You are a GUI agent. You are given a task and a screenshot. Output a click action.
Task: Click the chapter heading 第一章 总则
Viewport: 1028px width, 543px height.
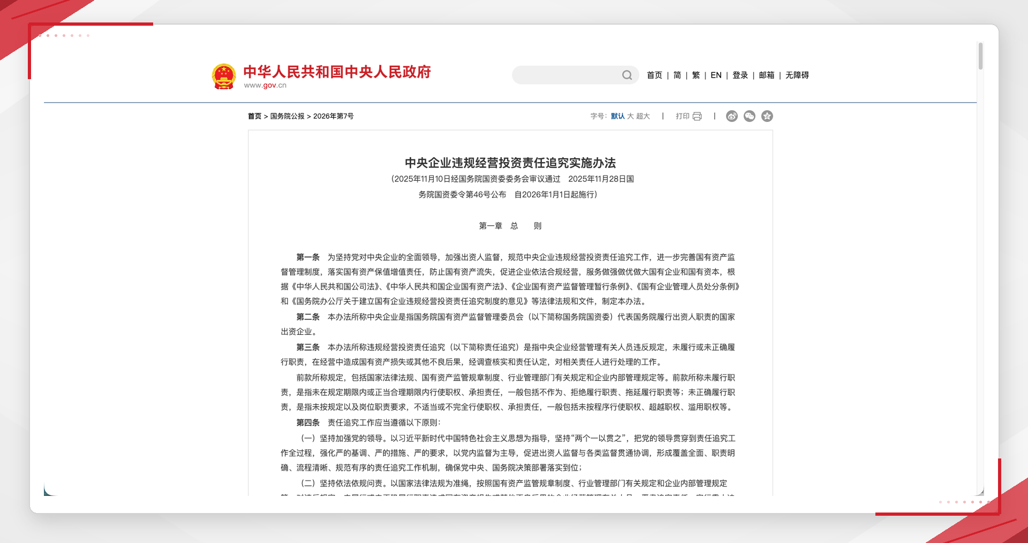click(510, 226)
